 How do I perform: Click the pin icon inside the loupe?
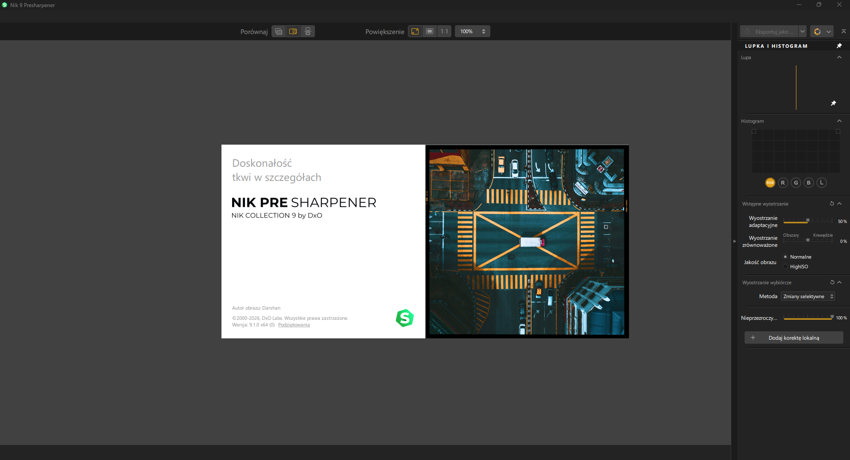pyautogui.click(x=833, y=103)
